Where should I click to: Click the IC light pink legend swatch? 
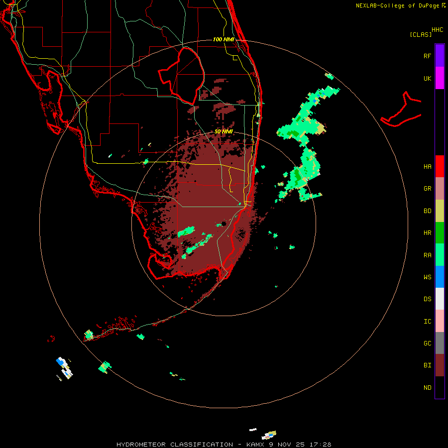click(440, 321)
